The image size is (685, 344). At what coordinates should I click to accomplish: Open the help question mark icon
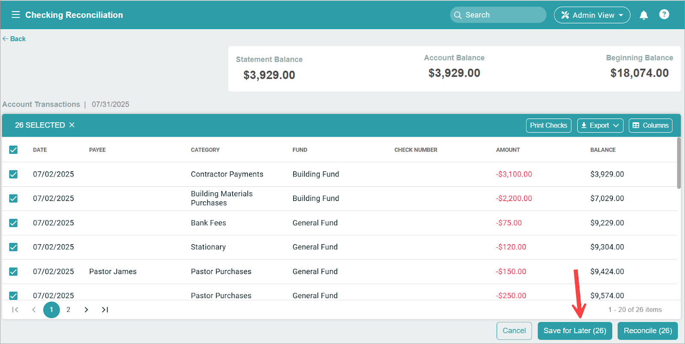(x=664, y=15)
